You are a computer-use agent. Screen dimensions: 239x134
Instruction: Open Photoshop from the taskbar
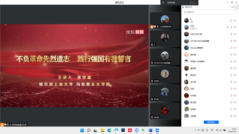tap(123, 130)
